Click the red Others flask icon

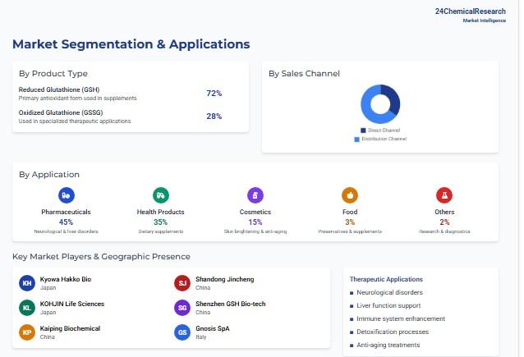444,195
